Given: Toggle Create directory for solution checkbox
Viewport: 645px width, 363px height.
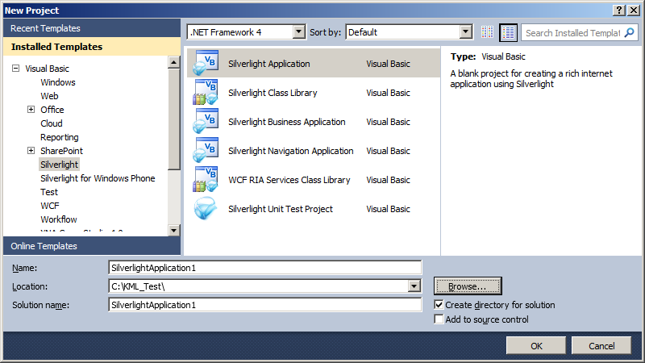Looking at the screenshot, I should (439, 305).
